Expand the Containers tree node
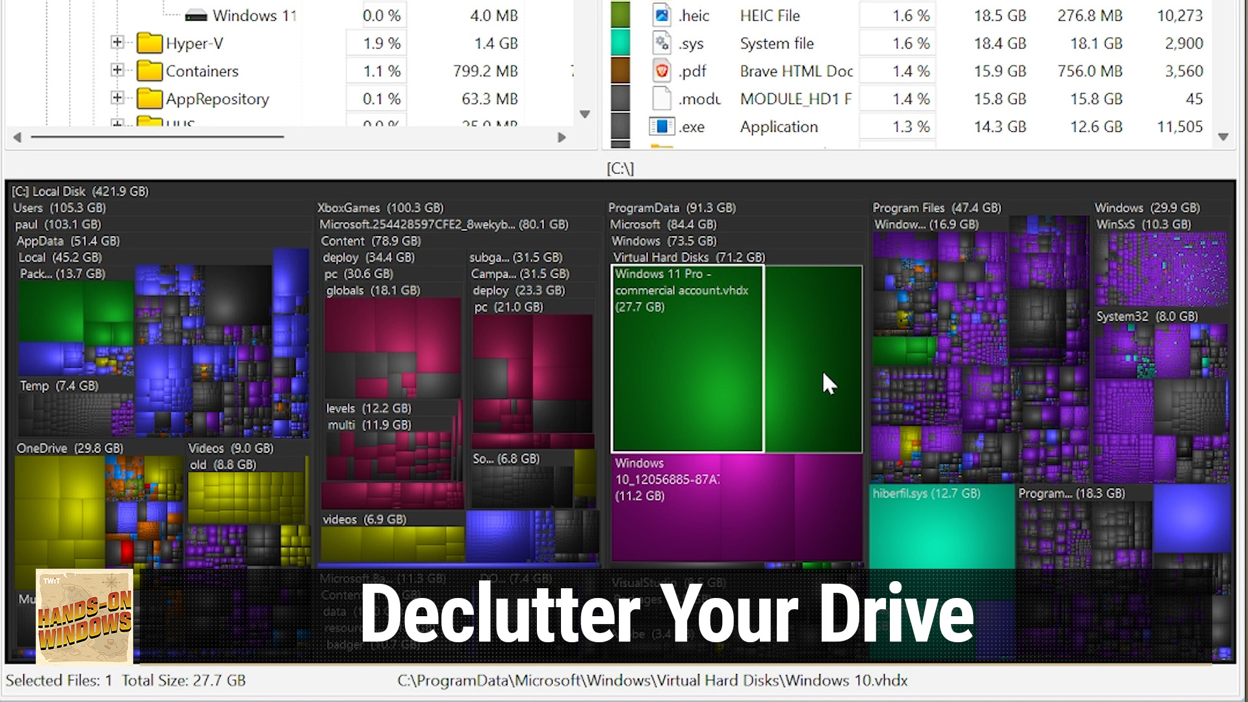This screenshot has width=1248, height=702. (117, 70)
